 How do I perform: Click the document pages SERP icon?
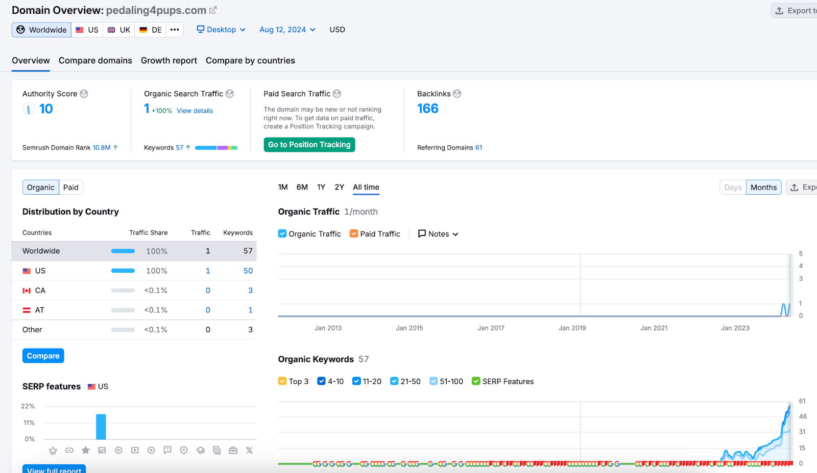[217, 450]
